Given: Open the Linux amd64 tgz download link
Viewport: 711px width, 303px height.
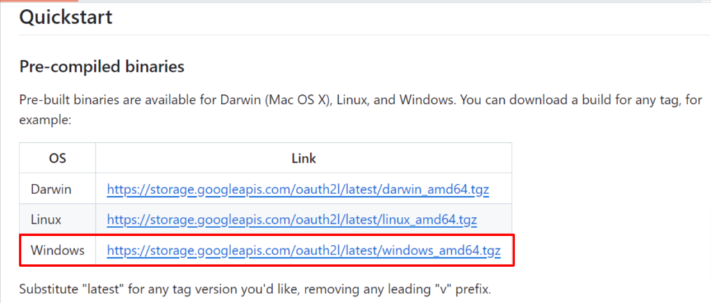Looking at the screenshot, I should pos(292,219).
